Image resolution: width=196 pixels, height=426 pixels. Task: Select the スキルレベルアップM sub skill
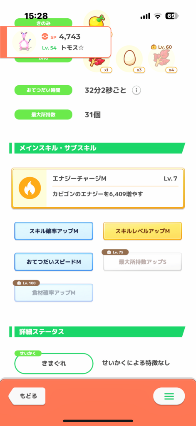[143, 231]
